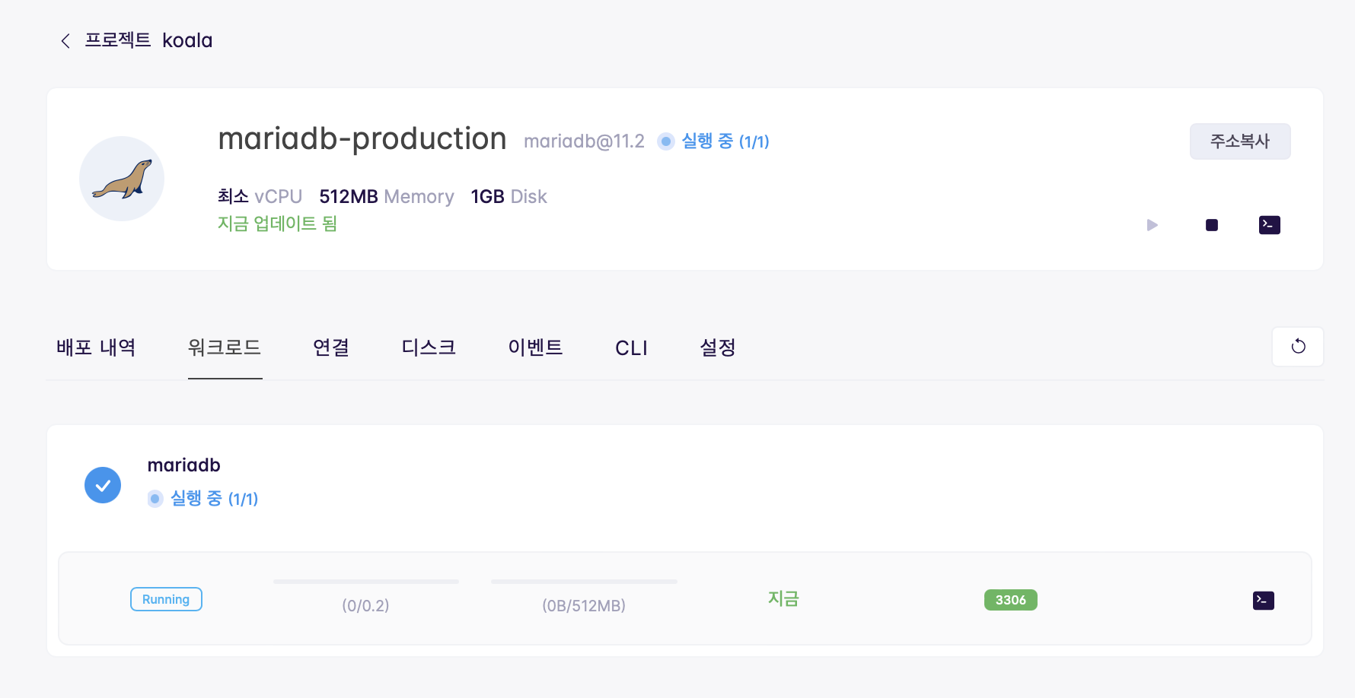Viewport: 1355px width, 698px height.
Task: Click the green 지금 timestamp in pod row
Action: 783,599
